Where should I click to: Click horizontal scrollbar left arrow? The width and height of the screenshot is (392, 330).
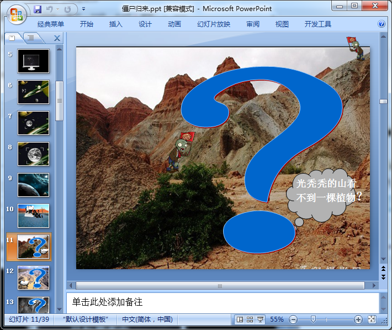(x=71, y=285)
